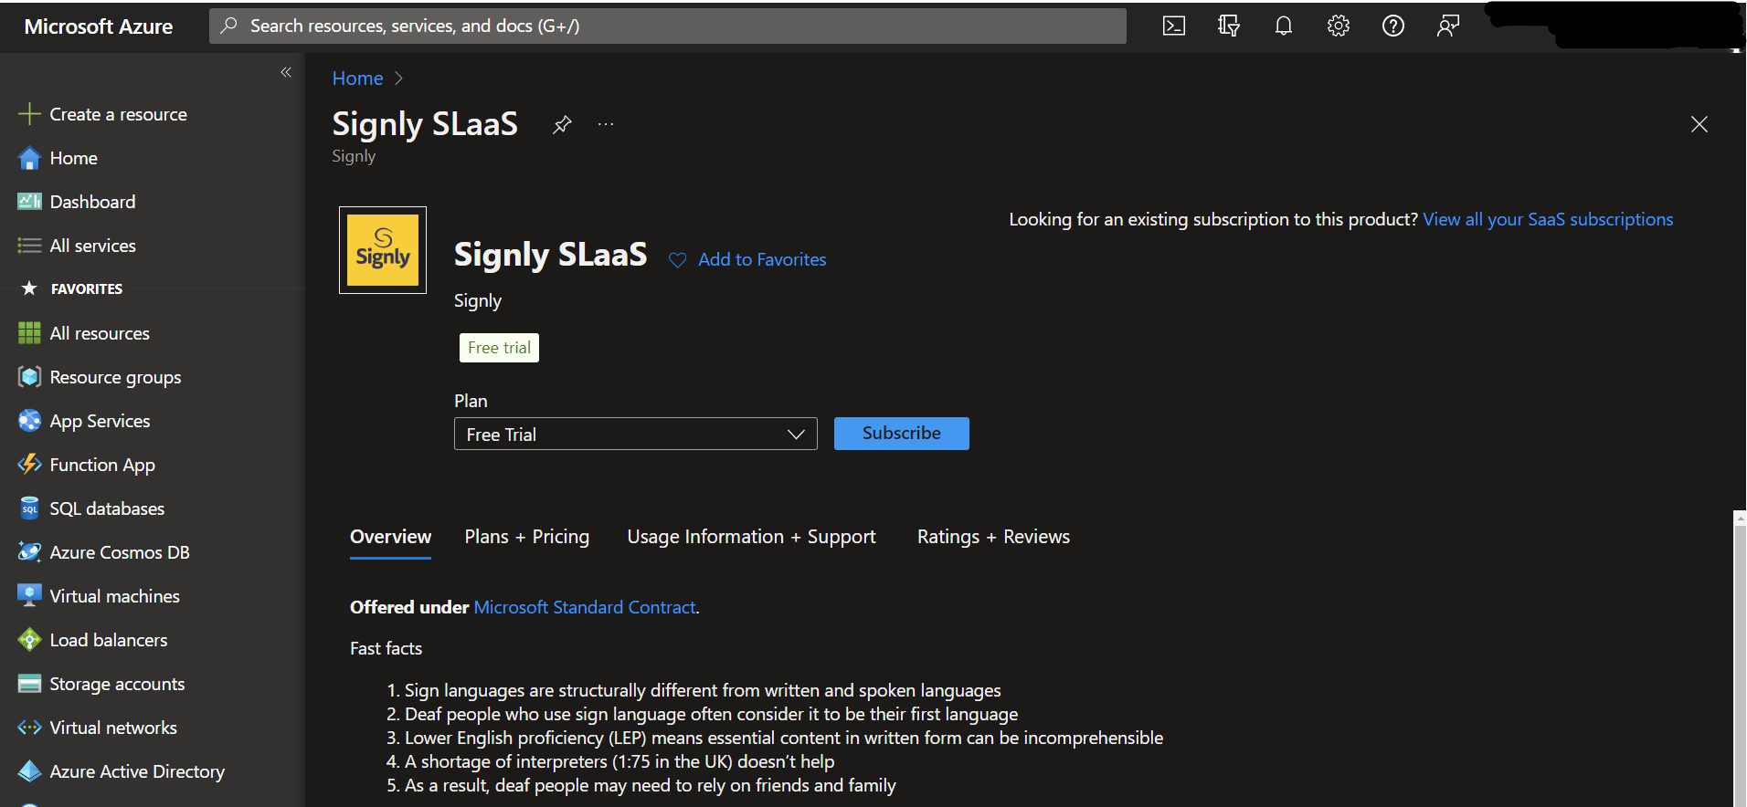Click the Azure Cosmos DB planet icon
The image size is (1747, 807).
(x=29, y=552)
